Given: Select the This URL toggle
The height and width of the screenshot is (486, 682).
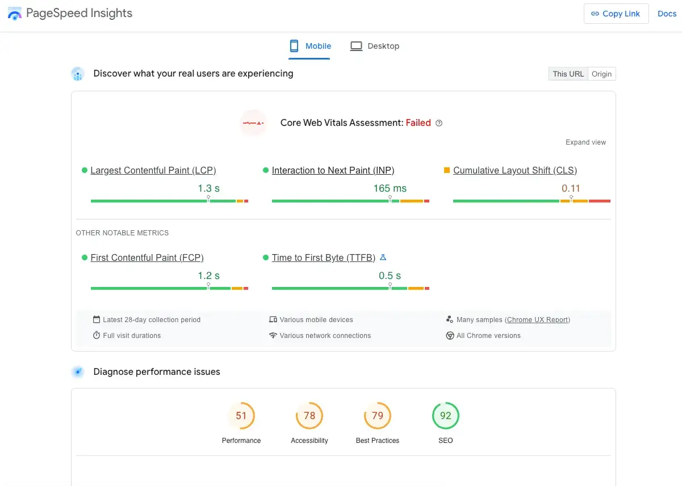Looking at the screenshot, I should [568, 74].
